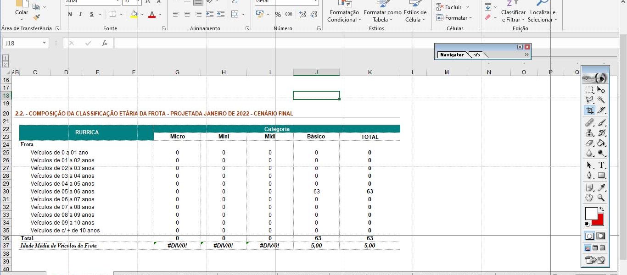Image resolution: width=627 pixels, height=275 pixels.
Task: Select the Navigator palette tab
Action: pos(452,55)
